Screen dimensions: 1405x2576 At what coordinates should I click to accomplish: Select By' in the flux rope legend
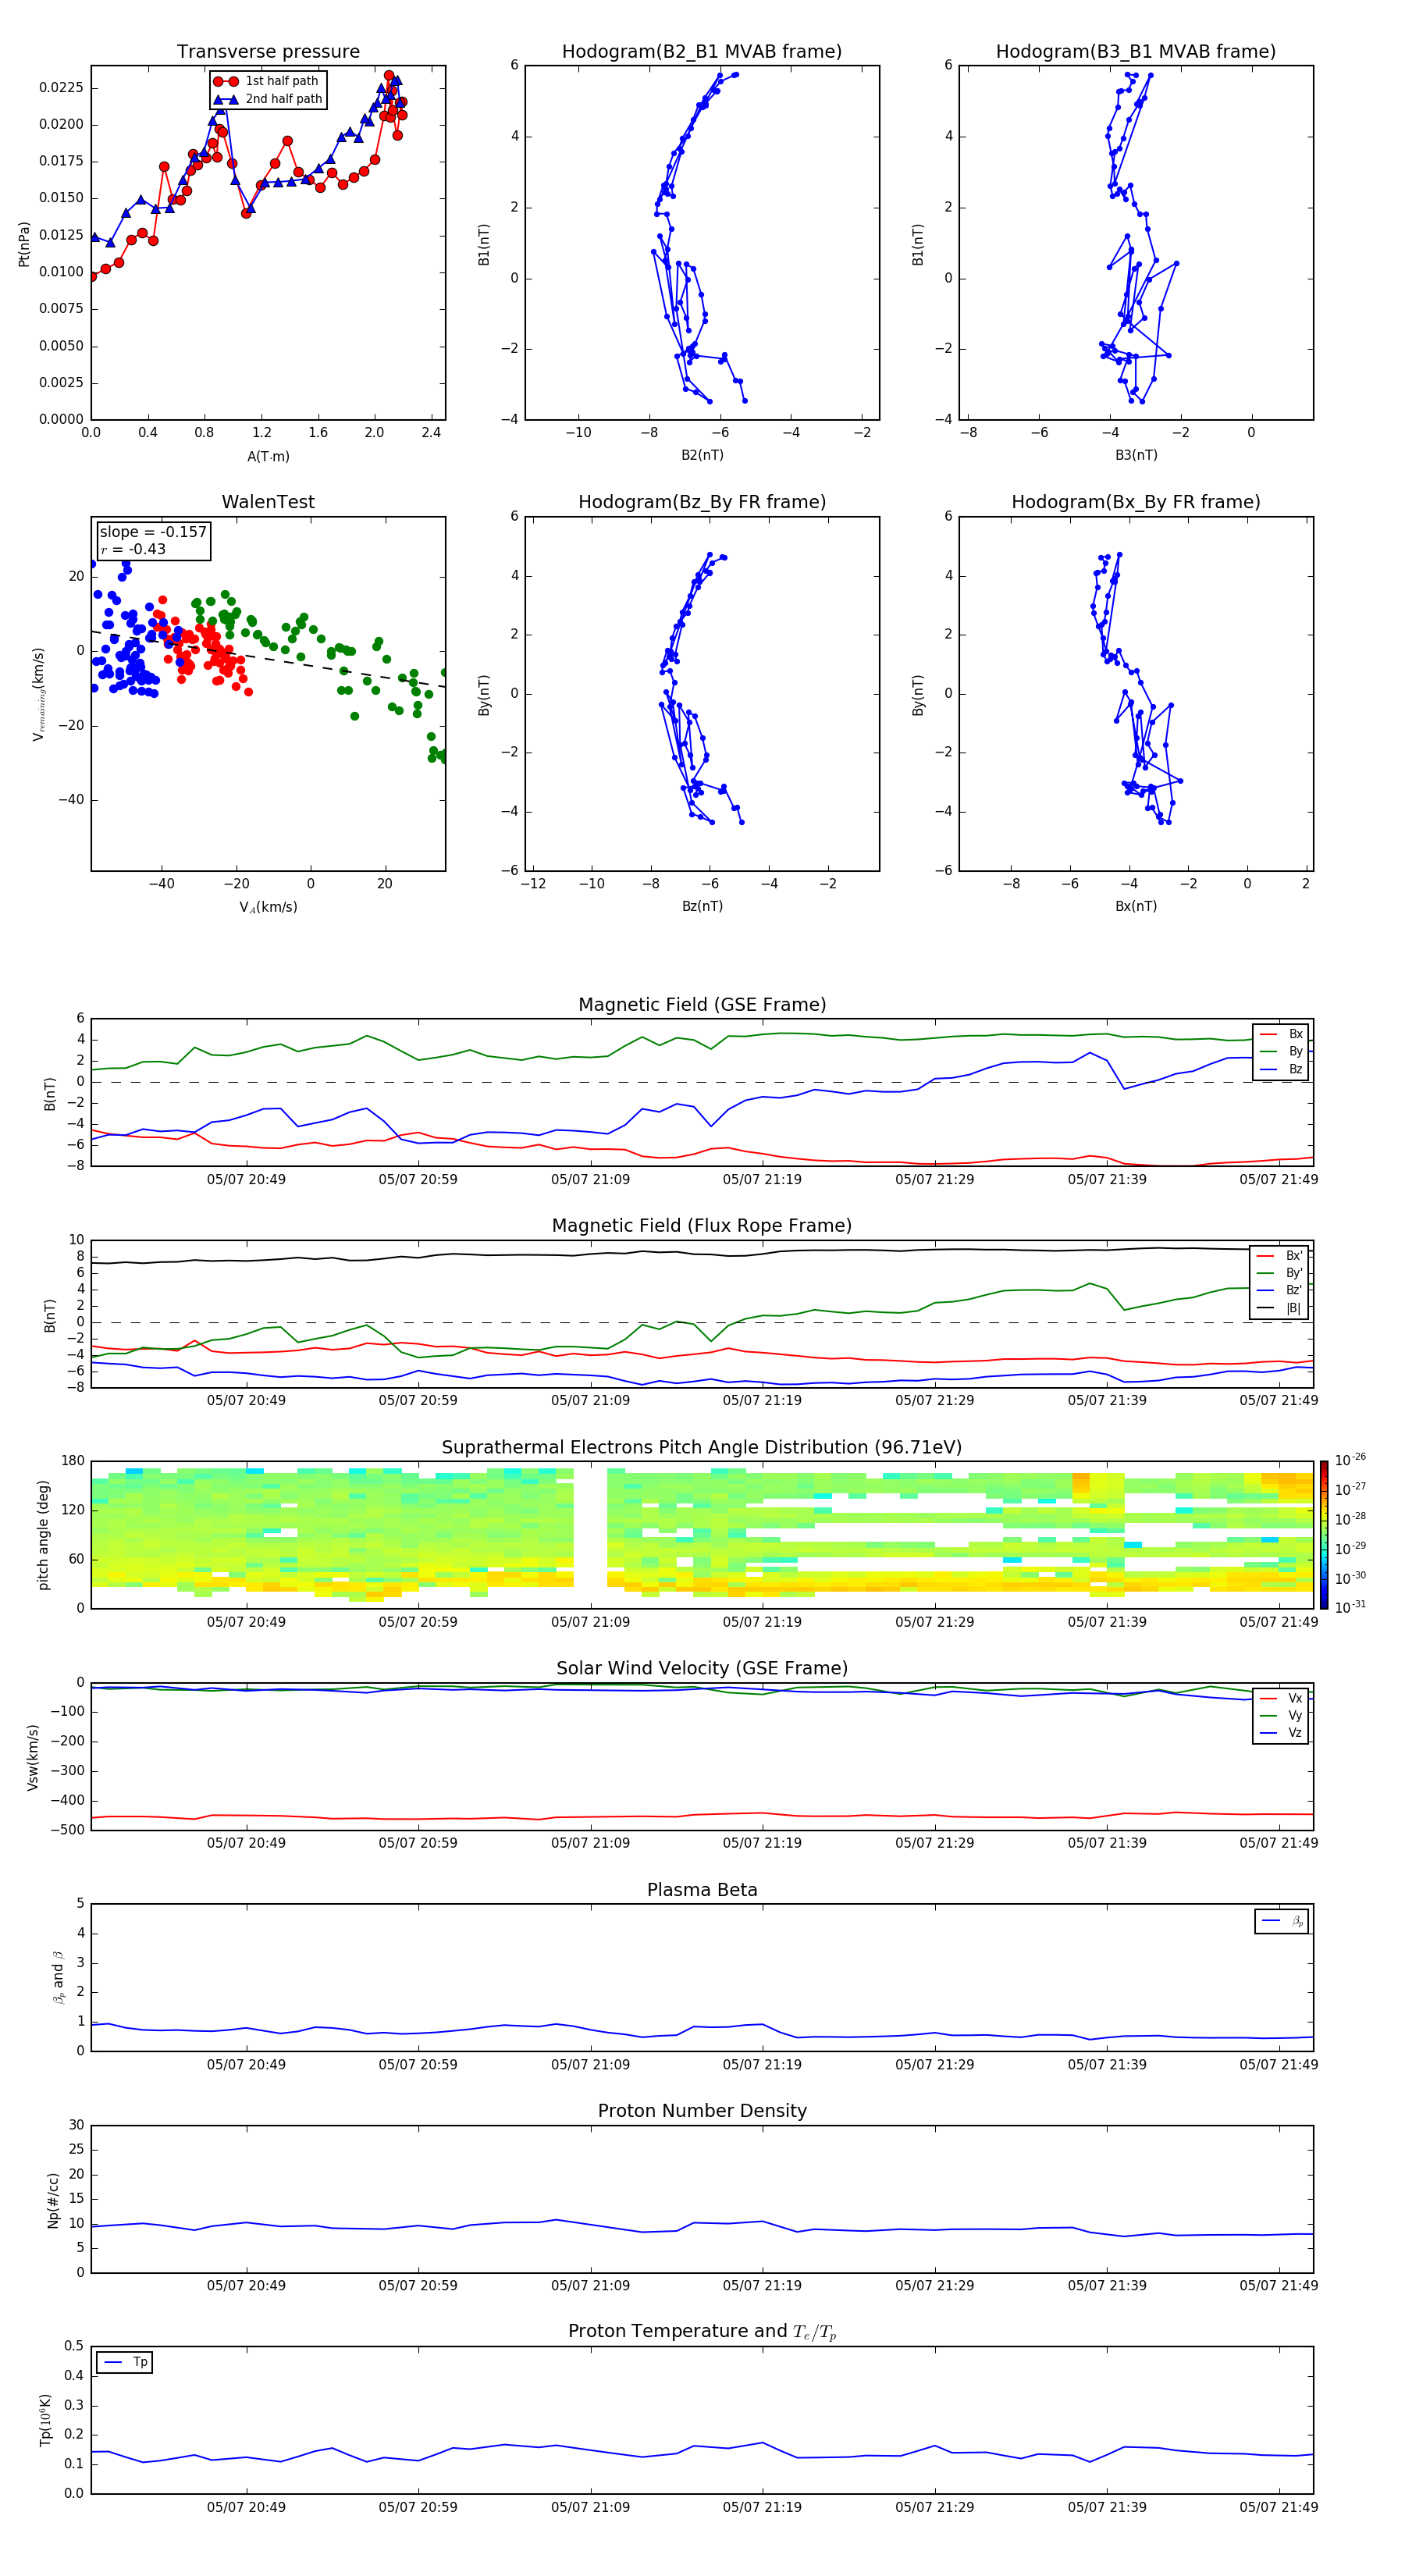(1280, 1273)
